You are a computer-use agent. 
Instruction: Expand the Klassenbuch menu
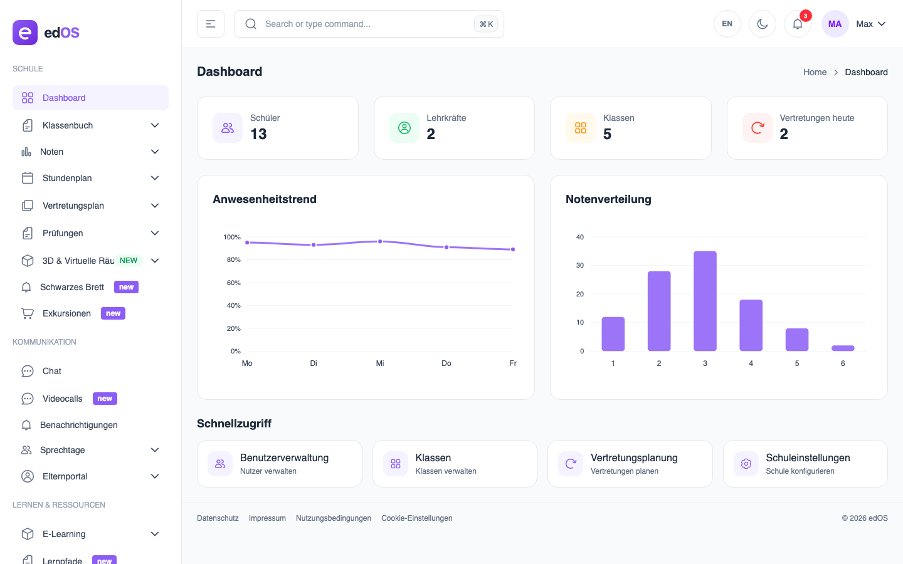[91, 125]
